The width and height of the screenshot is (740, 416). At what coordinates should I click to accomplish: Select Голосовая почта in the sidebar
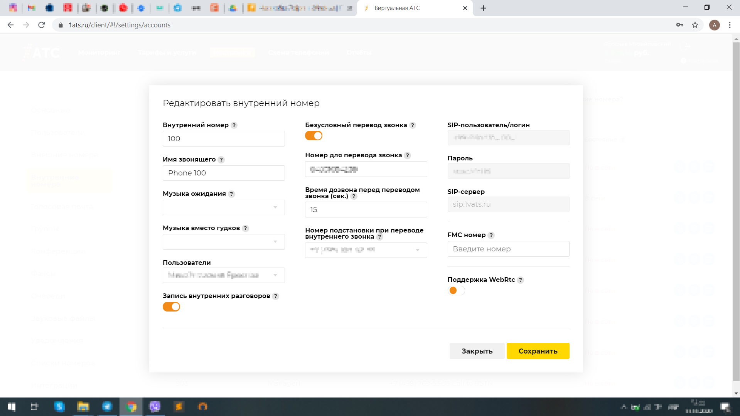pyautogui.click(x=62, y=207)
